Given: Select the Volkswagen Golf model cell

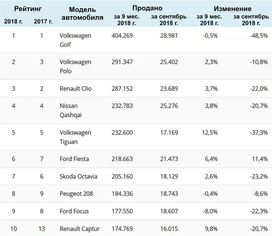Looking at the screenshot, I should pos(75,40).
